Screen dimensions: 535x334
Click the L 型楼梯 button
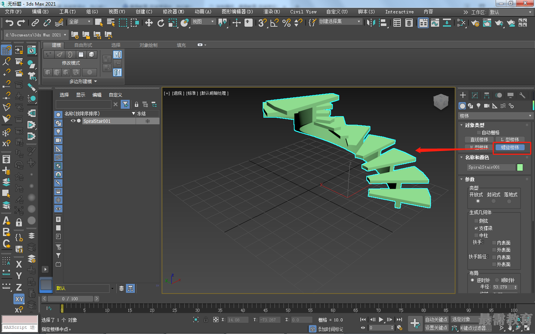[x=510, y=140]
